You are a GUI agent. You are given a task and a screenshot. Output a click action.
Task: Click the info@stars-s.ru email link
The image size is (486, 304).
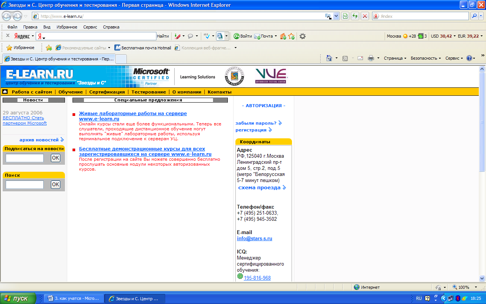click(x=254, y=239)
